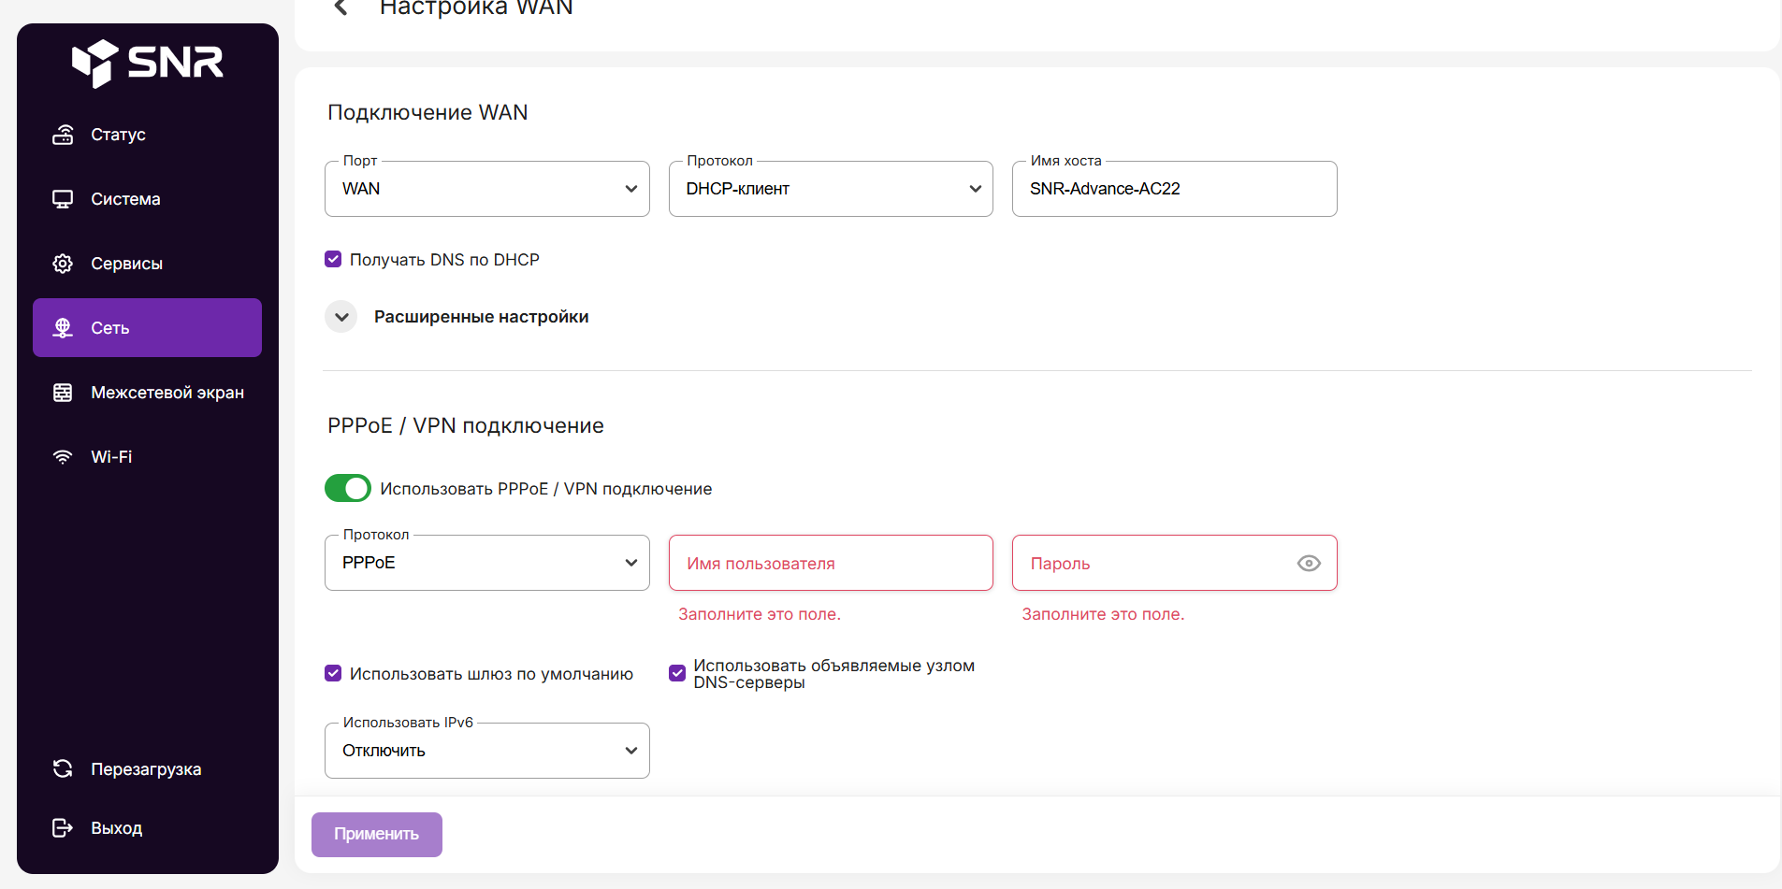Expand the advanced settings section

(x=341, y=317)
